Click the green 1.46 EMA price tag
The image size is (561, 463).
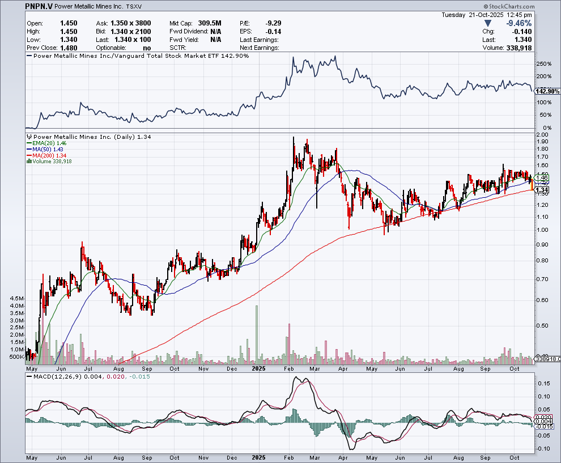coord(542,177)
